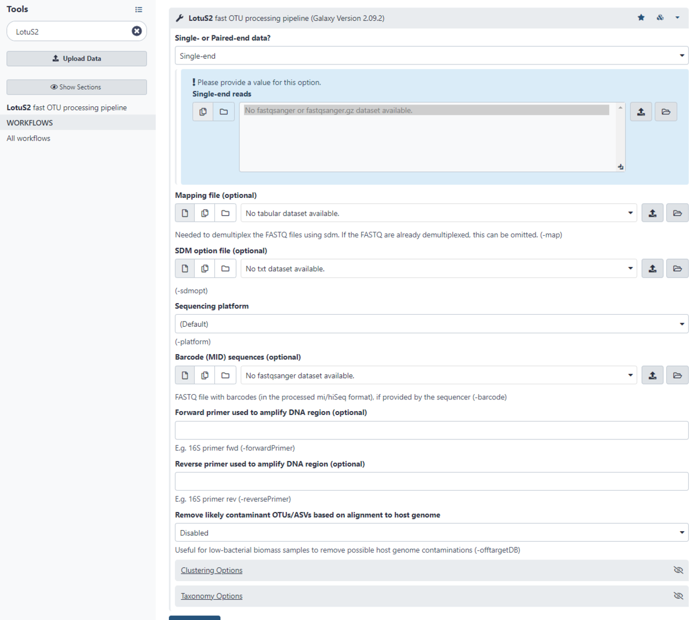Toggle visibility of Clustering Options
Image resolution: width=697 pixels, height=620 pixels.
678,570
